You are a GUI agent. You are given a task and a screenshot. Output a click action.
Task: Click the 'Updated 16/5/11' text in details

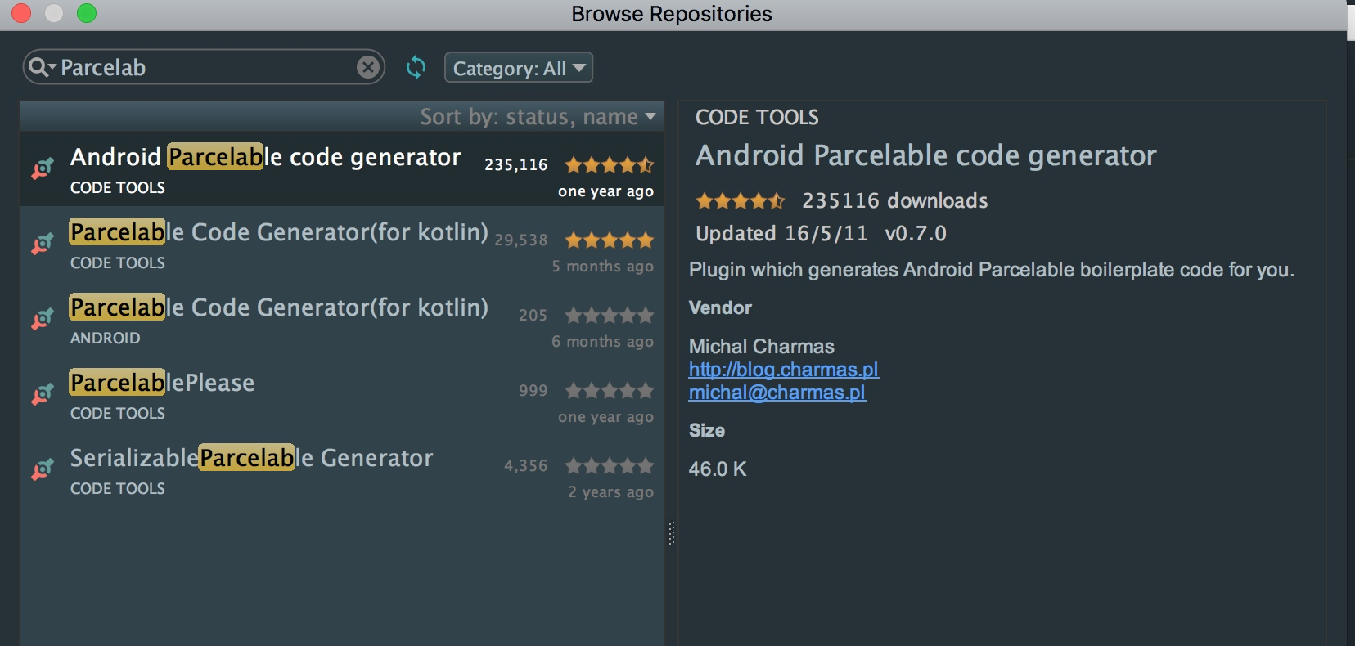click(781, 234)
